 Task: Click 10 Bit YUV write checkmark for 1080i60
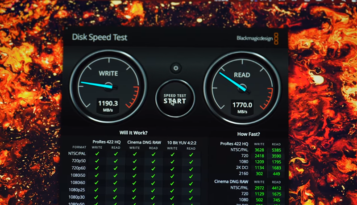click(172, 184)
